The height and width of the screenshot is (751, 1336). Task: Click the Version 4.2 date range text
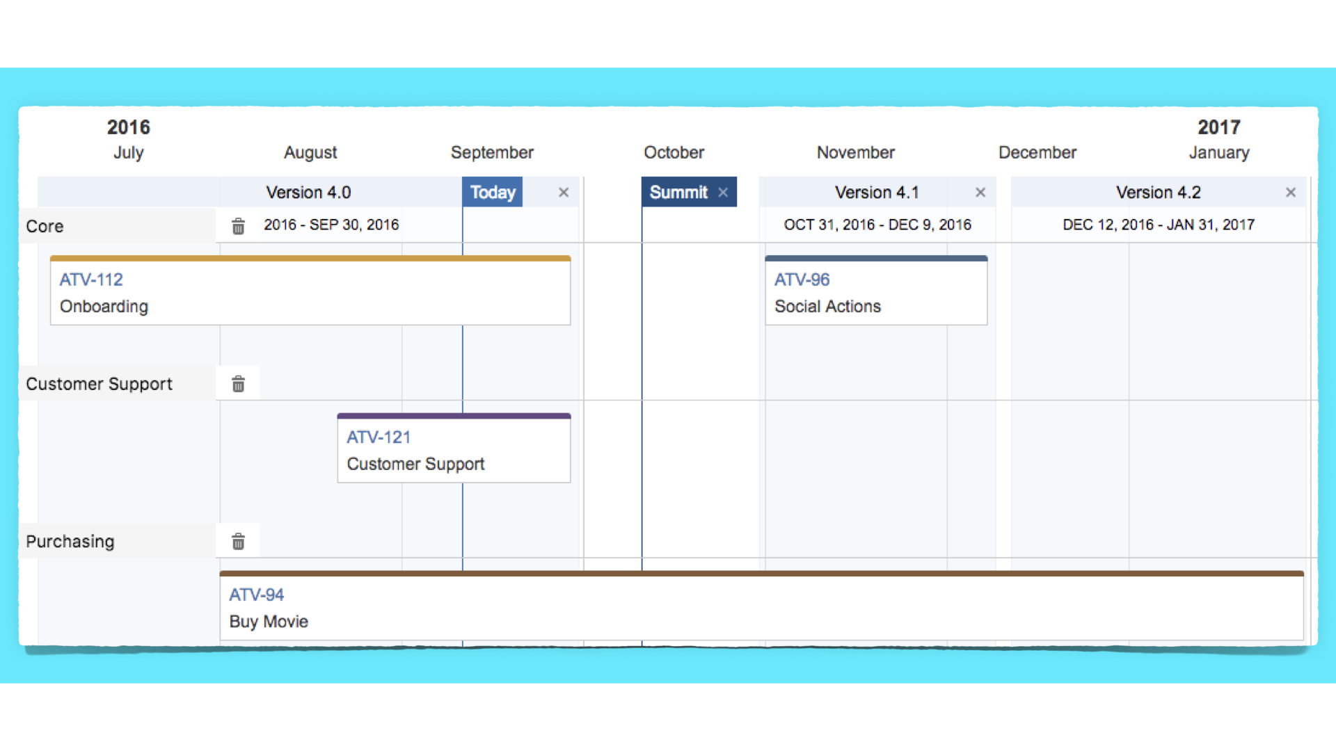(x=1159, y=225)
